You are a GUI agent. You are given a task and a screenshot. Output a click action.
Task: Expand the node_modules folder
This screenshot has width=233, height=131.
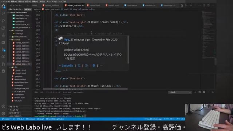click(x=20, y=37)
